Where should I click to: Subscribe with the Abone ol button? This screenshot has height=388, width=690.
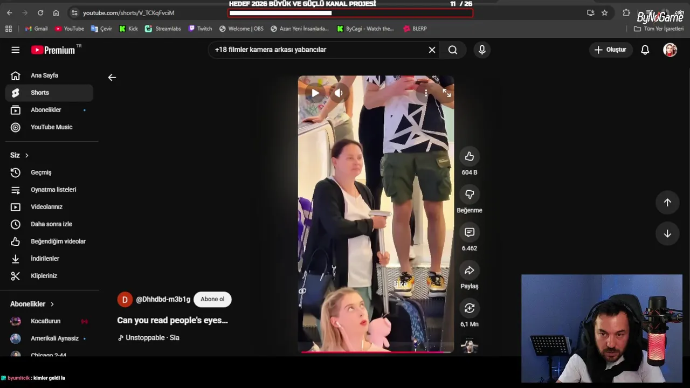pos(212,300)
